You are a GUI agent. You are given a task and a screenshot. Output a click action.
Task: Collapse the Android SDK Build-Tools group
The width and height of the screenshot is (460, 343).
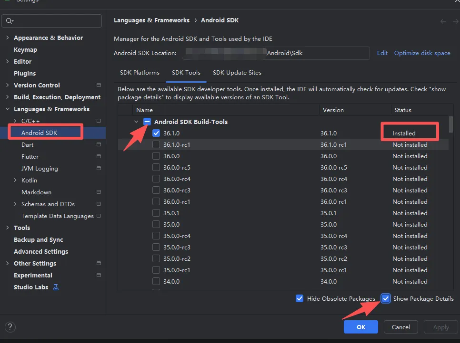(x=136, y=122)
